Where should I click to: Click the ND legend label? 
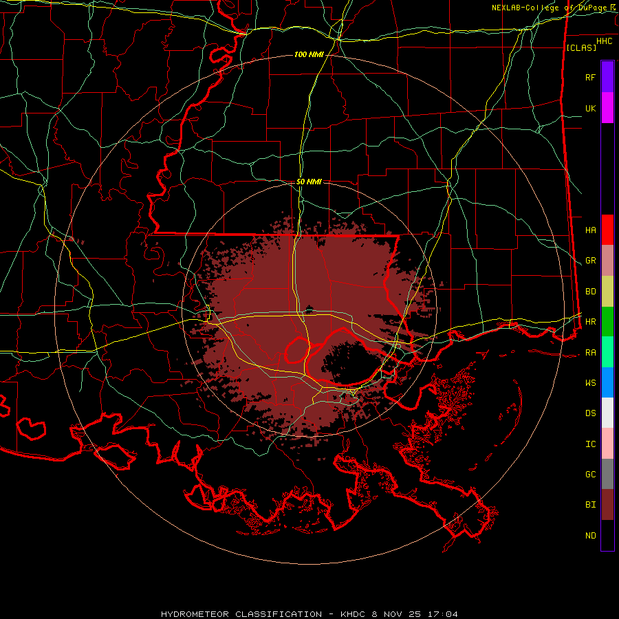(590, 536)
